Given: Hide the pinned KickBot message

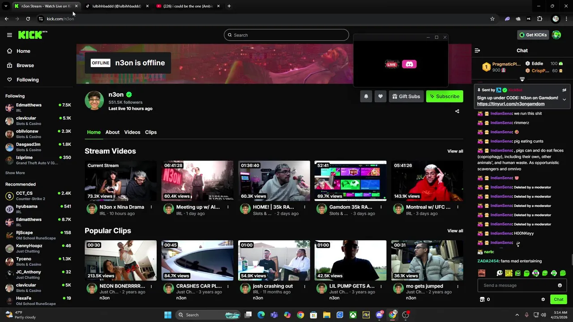Looking at the screenshot, I should pos(564,90).
